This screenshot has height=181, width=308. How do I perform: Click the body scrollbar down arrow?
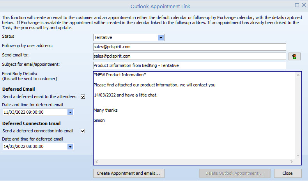[298, 156]
